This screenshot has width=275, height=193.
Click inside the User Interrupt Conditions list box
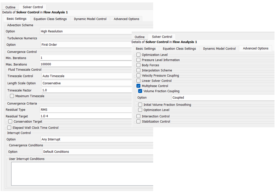tap(82, 173)
